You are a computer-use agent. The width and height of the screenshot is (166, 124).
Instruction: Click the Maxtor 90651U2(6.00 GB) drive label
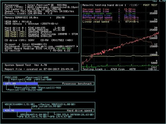click(58, 104)
